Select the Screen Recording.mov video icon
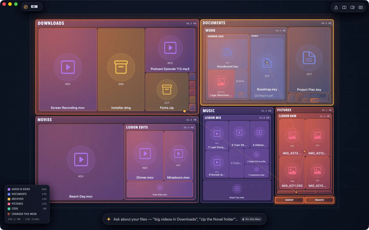The height and width of the screenshot is (230, 369). (x=68, y=67)
